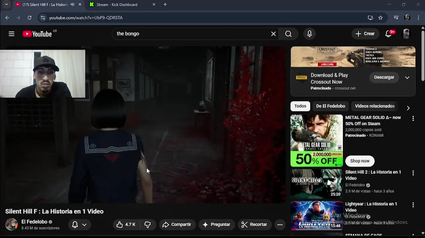This screenshot has height=238, width=425.
Task: Open the YouTube guide hamburger menu
Action: coord(12,34)
